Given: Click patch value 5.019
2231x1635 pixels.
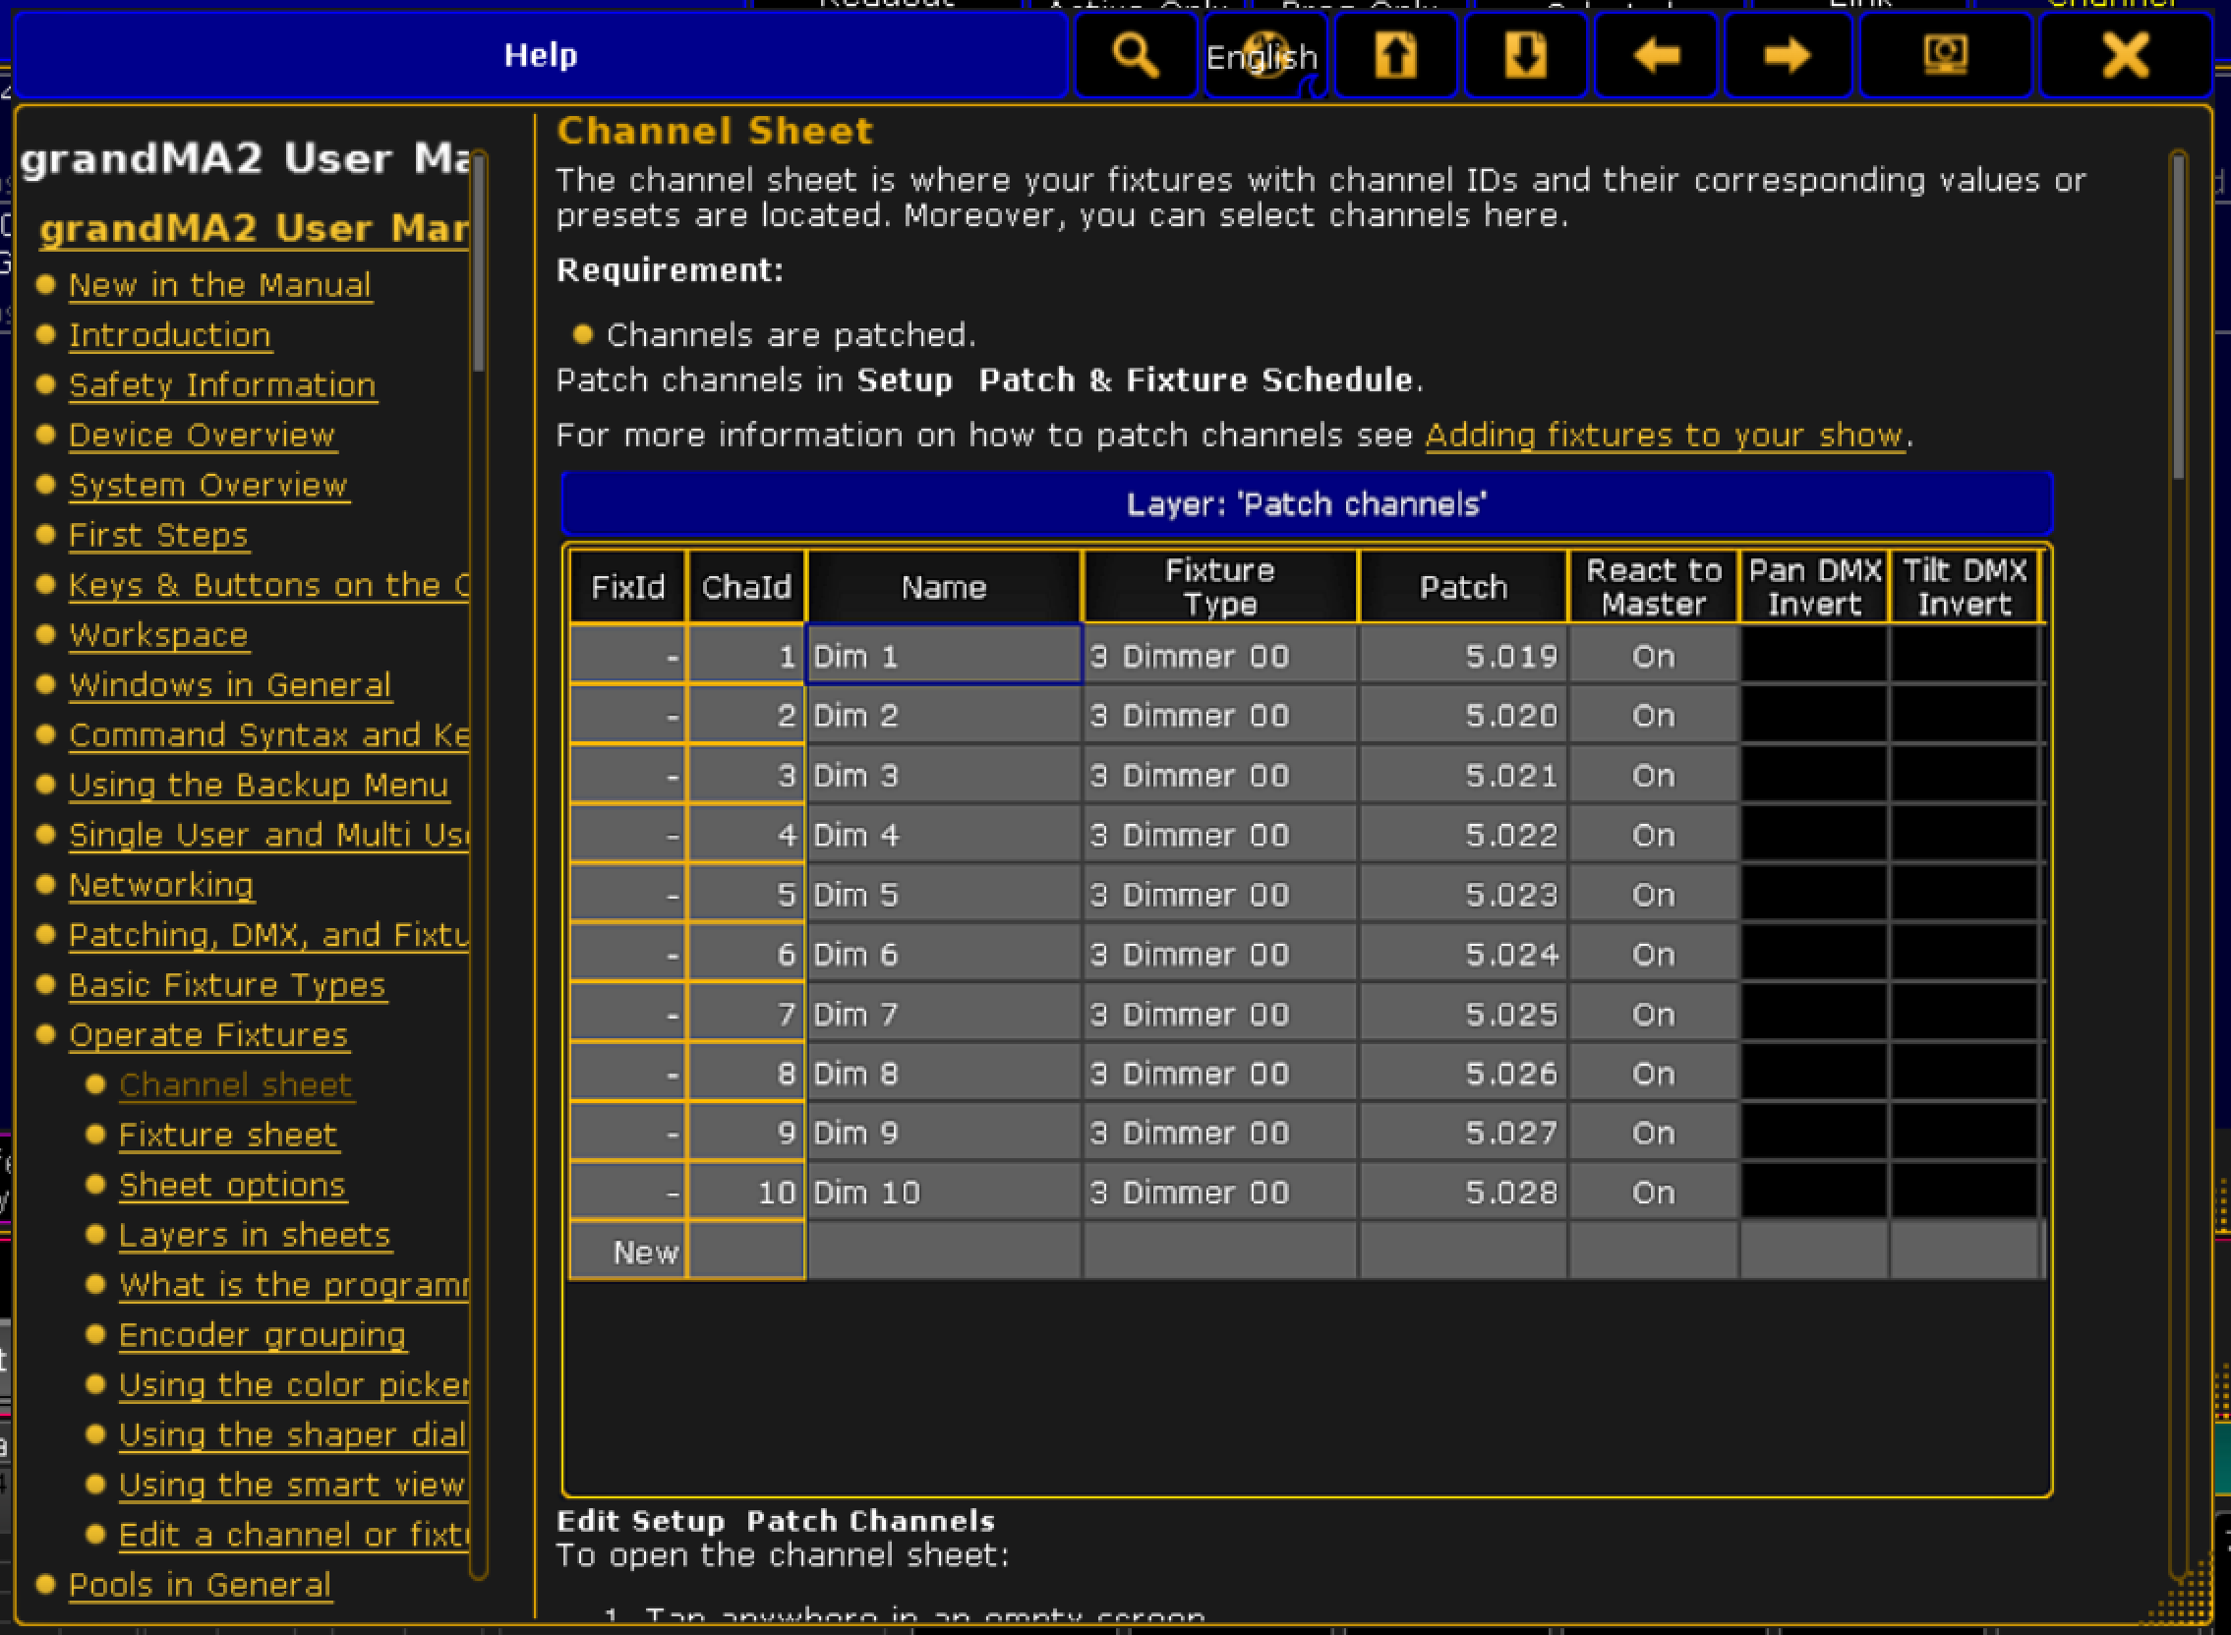Looking at the screenshot, I should (1464, 656).
